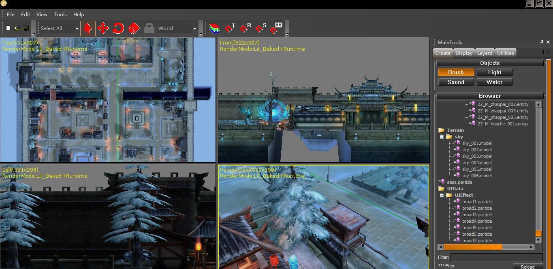Open the magnet snap settings list icon

[x=277, y=28]
